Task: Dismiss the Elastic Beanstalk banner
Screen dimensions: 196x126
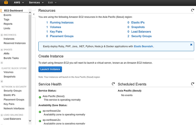Action: coord(191,45)
